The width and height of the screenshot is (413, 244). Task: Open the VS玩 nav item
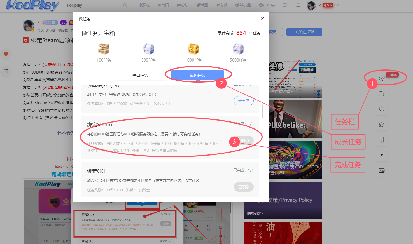click(144, 5)
